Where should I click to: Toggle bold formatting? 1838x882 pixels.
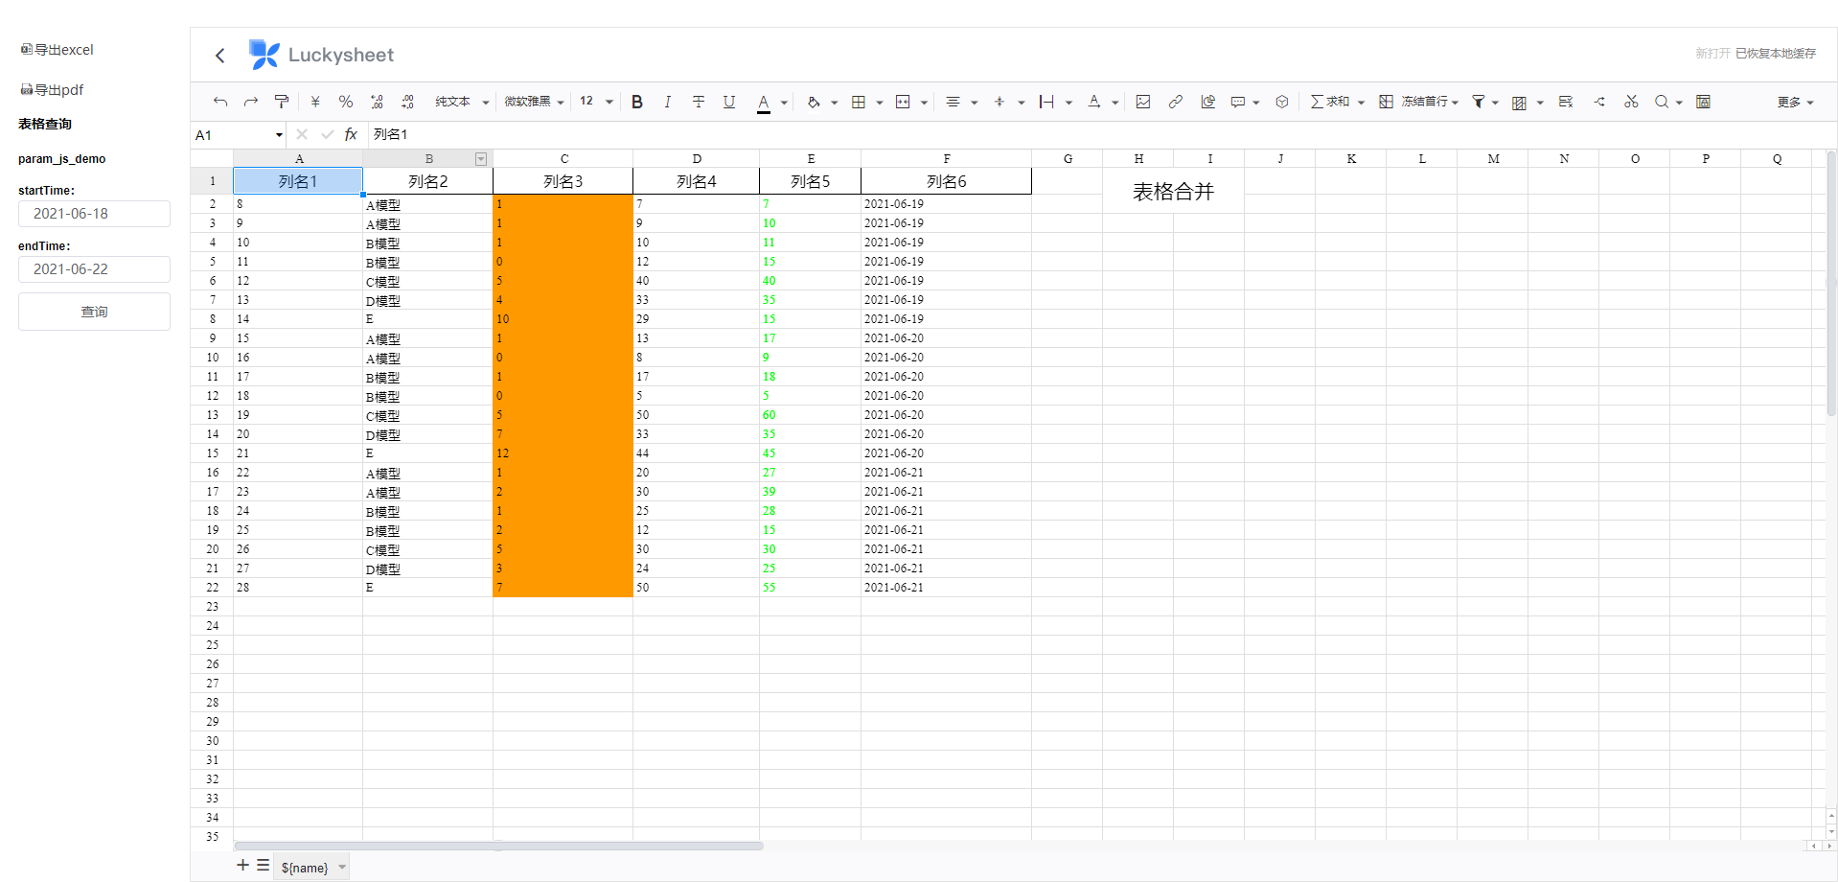(x=637, y=102)
